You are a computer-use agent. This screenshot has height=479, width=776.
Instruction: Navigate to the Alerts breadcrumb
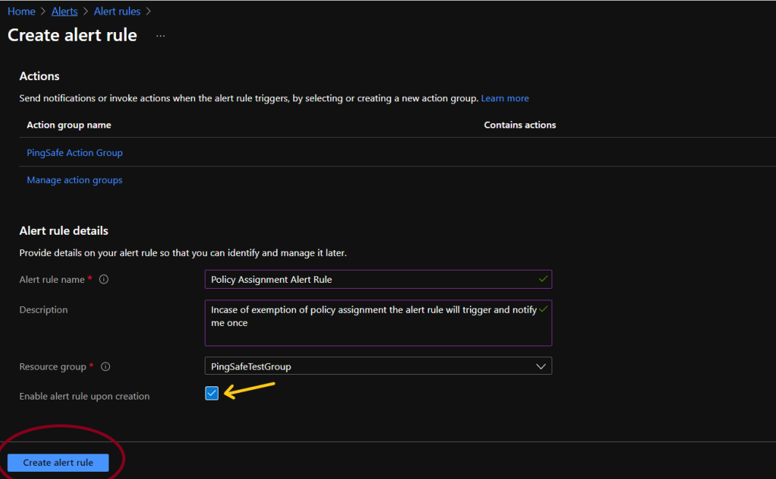click(x=64, y=12)
